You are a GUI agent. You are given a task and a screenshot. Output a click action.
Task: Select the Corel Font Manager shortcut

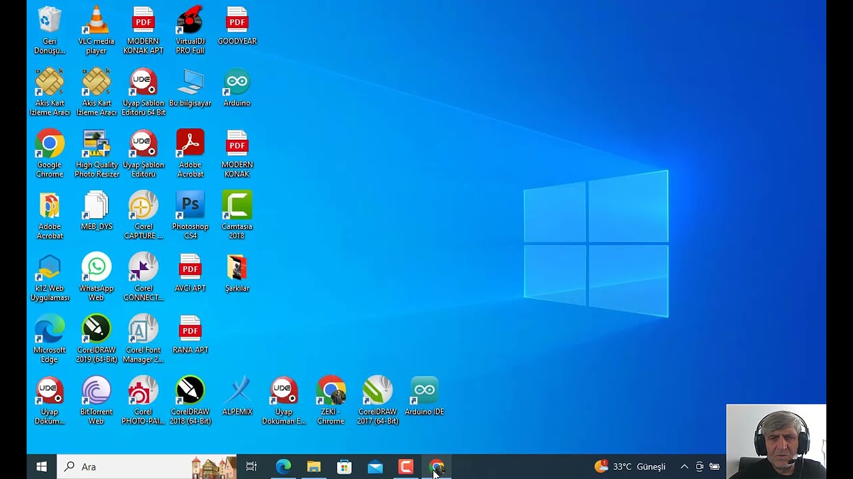(143, 340)
